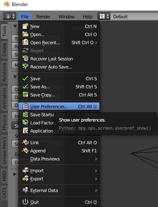Switch to the MMD tab

[4, 176]
